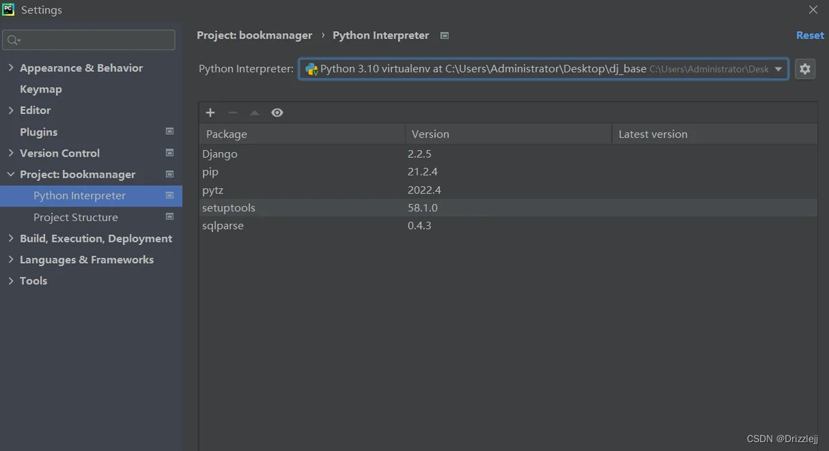Screen dimensions: 829x451
Task: Click project-level icon next to Project Structure
Action: [x=170, y=217]
